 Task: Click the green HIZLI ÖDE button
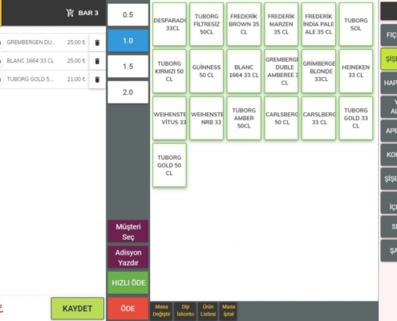128,282
